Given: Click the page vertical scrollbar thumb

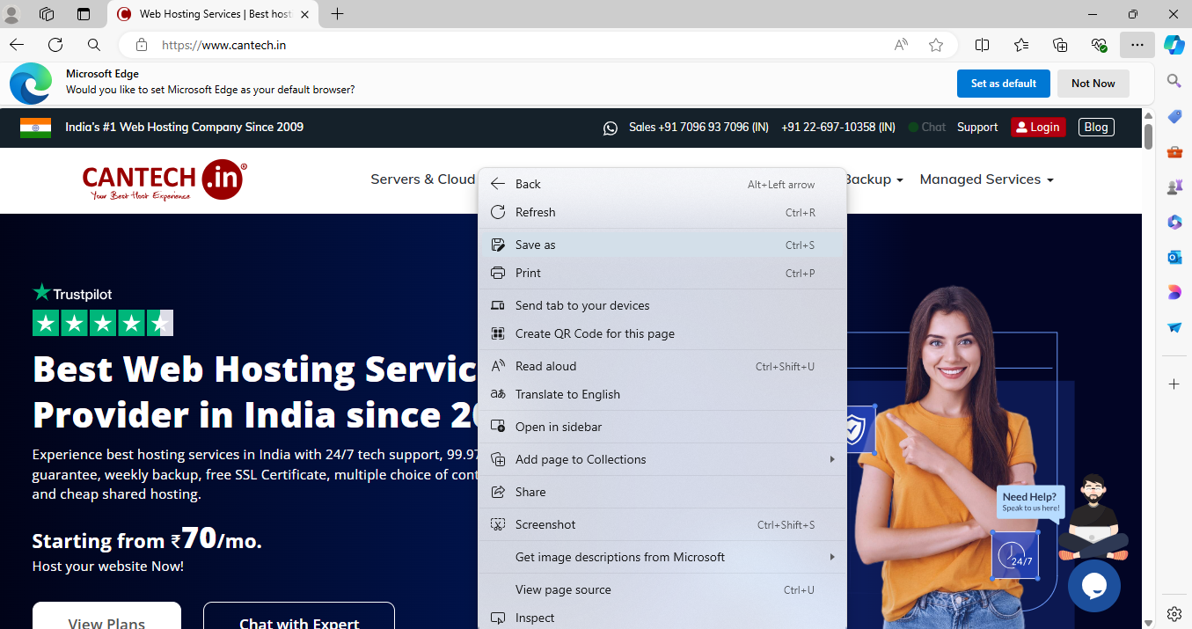Looking at the screenshot, I should click(1148, 136).
